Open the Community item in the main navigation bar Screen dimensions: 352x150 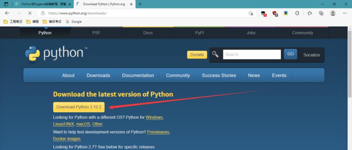coord(178,75)
